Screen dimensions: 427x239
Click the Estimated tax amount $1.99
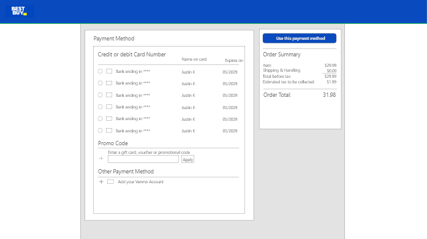(331, 82)
